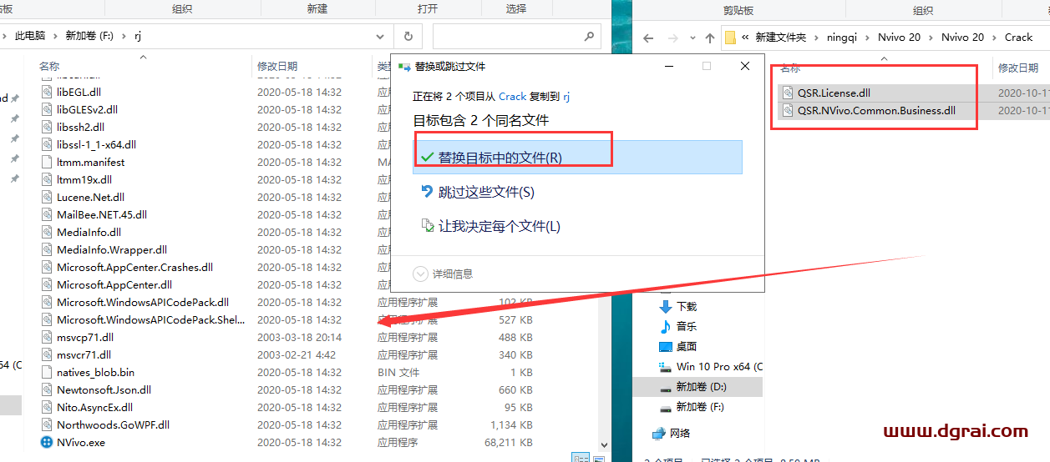Click the search field in left window
Viewport: 1050px width, 462px height.
point(516,37)
